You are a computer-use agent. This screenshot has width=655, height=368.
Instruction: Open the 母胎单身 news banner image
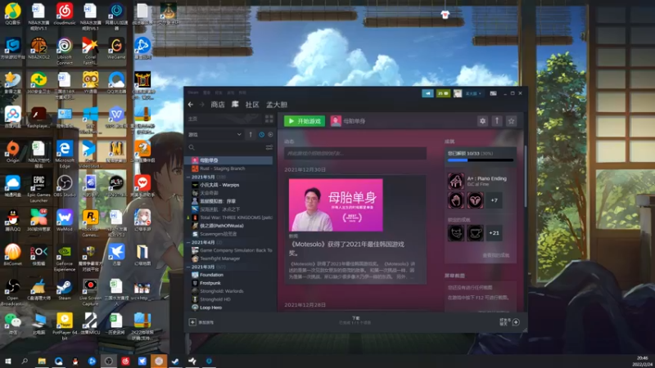click(336, 205)
